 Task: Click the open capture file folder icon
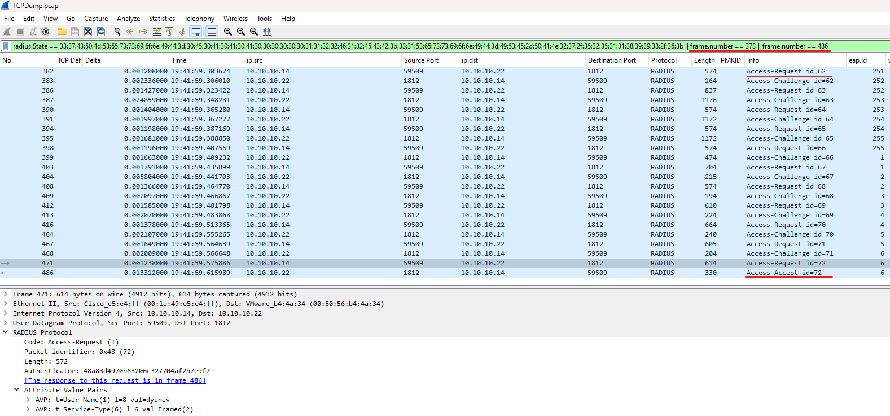pyautogui.click(x=62, y=32)
